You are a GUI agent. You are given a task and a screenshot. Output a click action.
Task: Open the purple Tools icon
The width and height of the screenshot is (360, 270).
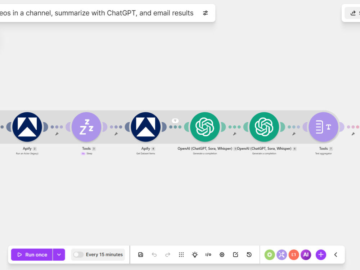[282, 255]
